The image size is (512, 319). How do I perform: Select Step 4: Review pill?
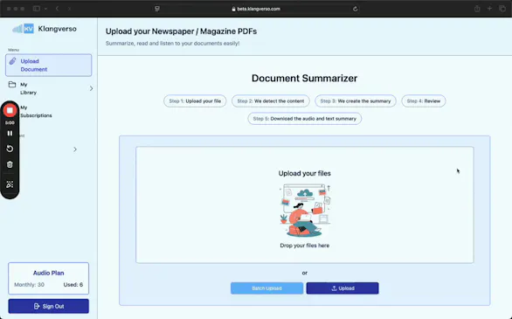424,101
